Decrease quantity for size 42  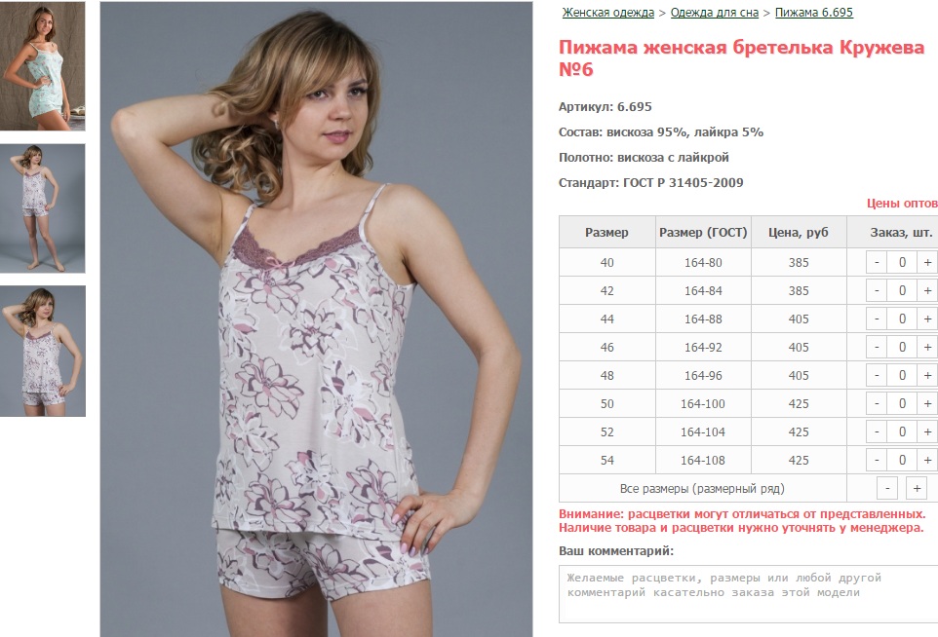(877, 291)
